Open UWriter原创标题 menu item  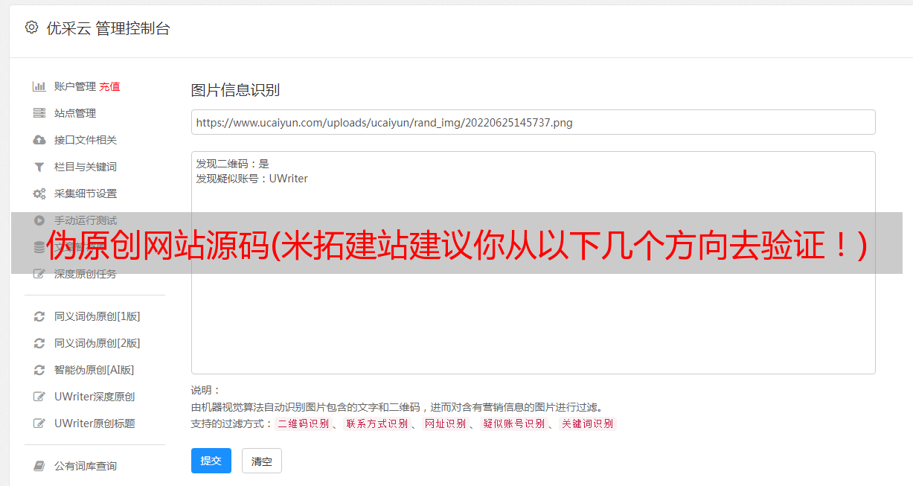94,423
